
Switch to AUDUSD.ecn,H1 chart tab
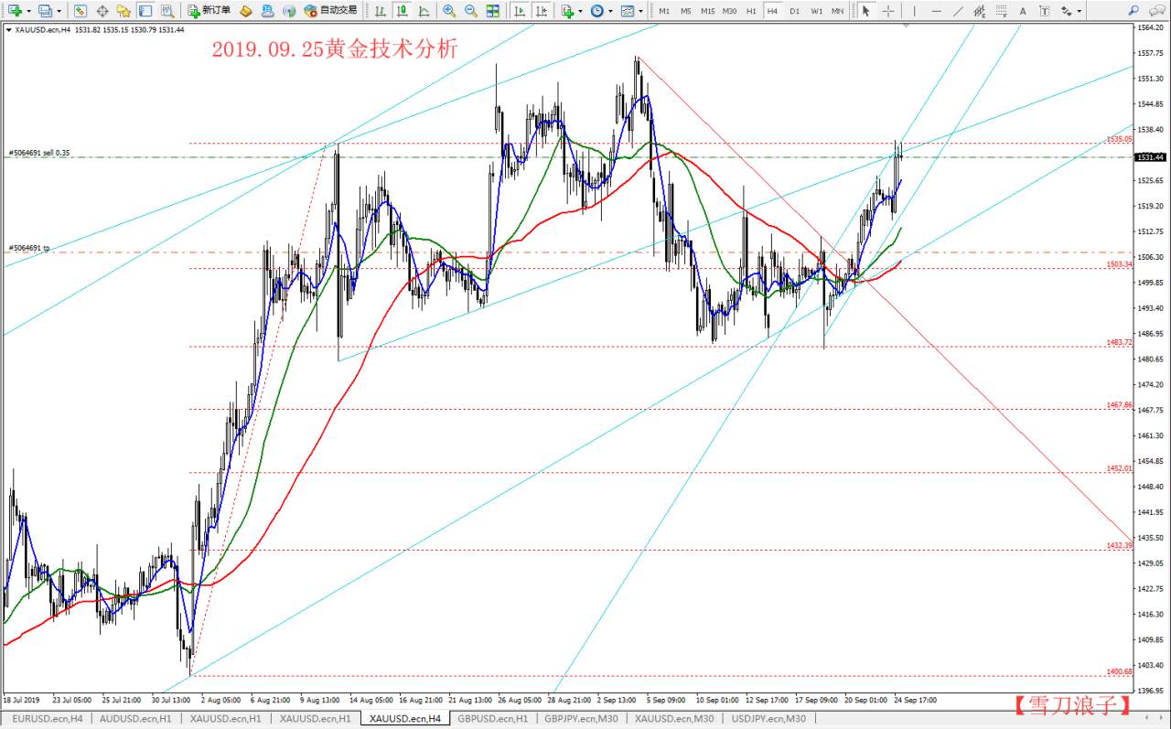click(x=136, y=719)
